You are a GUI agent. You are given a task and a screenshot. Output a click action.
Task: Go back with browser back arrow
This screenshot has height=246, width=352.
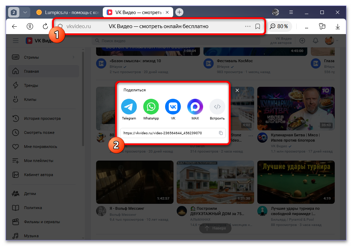click(x=14, y=26)
